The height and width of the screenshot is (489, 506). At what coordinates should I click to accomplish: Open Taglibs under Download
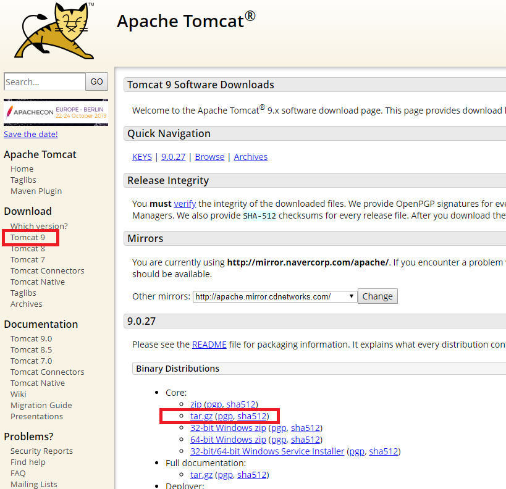click(x=23, y=293)
